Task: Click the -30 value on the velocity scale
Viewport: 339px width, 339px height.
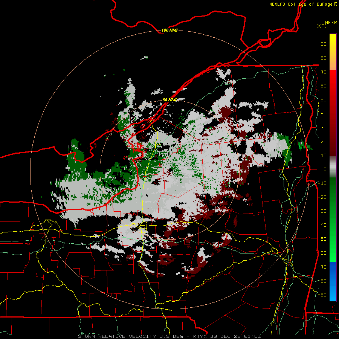Action: tap(322, 211)
